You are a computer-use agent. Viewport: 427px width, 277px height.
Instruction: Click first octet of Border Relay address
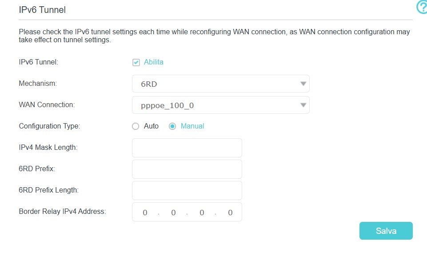pyautogui.click(x=145, y=213)
